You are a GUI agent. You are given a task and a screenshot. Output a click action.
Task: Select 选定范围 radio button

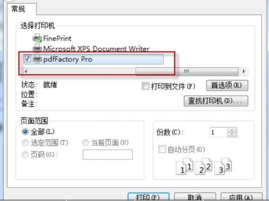click(25, 143)
